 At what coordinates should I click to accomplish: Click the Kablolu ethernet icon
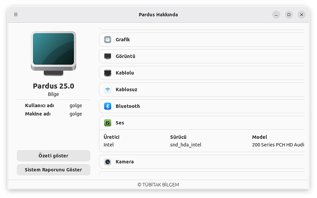click(x=108, y=73)
